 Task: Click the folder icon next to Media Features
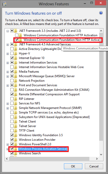tap(16, 72)
